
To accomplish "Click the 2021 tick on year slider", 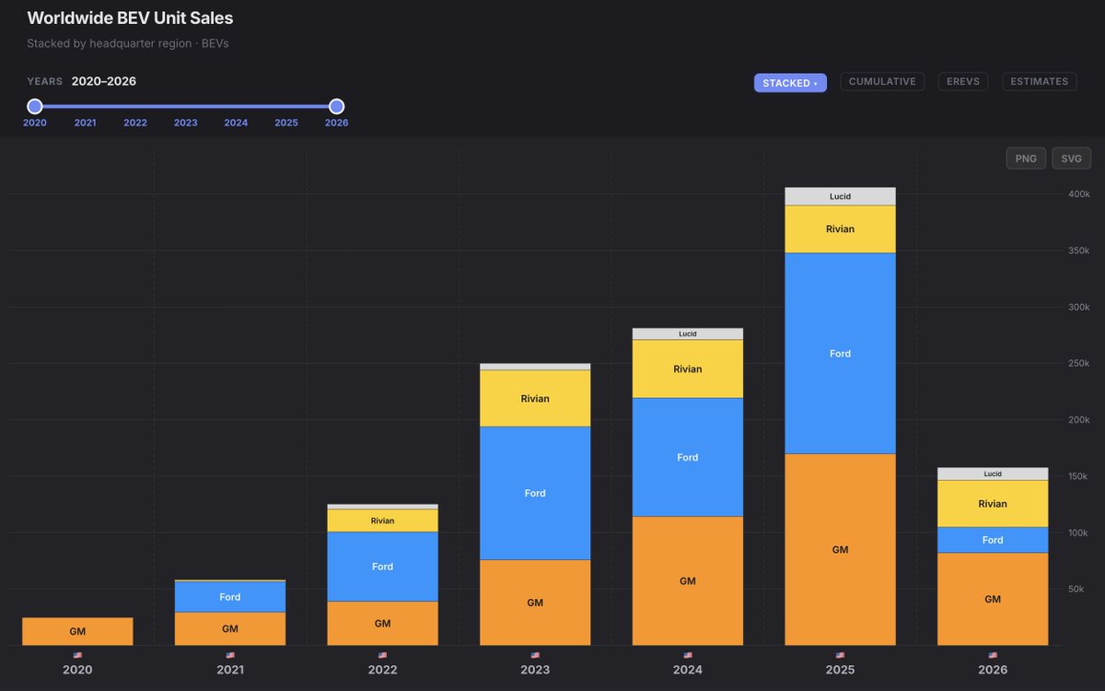I will [x=86, y=123].
